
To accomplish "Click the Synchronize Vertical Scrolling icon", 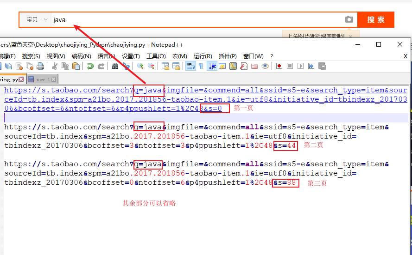I will tap(165, 66).
